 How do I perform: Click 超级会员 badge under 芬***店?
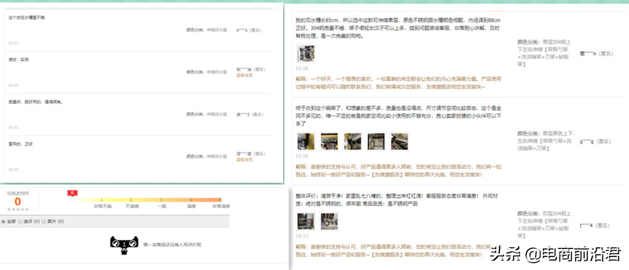pyautogui.click(x=244, y=159)
